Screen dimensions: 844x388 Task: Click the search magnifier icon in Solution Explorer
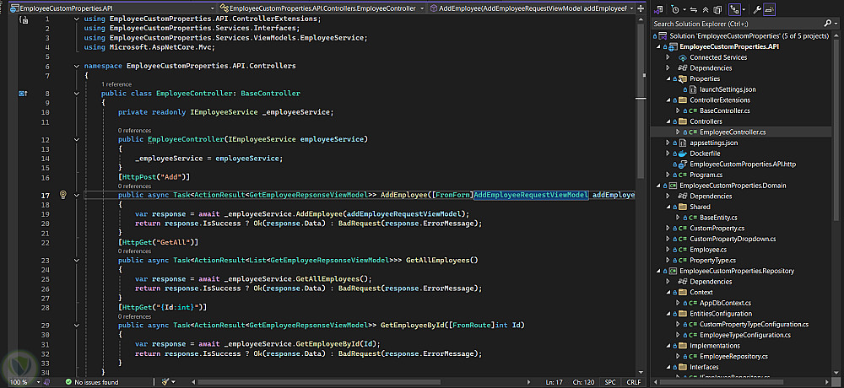click(x=828, y=23)
